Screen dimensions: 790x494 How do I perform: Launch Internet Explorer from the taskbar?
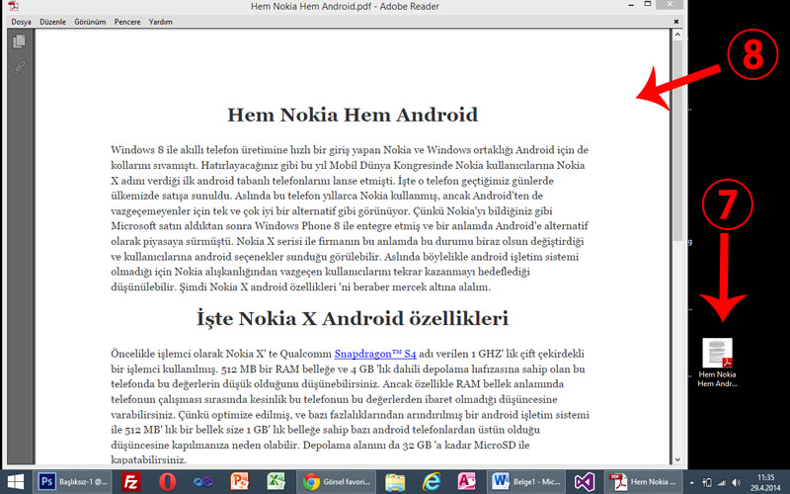(432, 482)
